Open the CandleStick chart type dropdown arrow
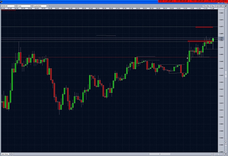228x156 pixels. (x=47, y=6)
